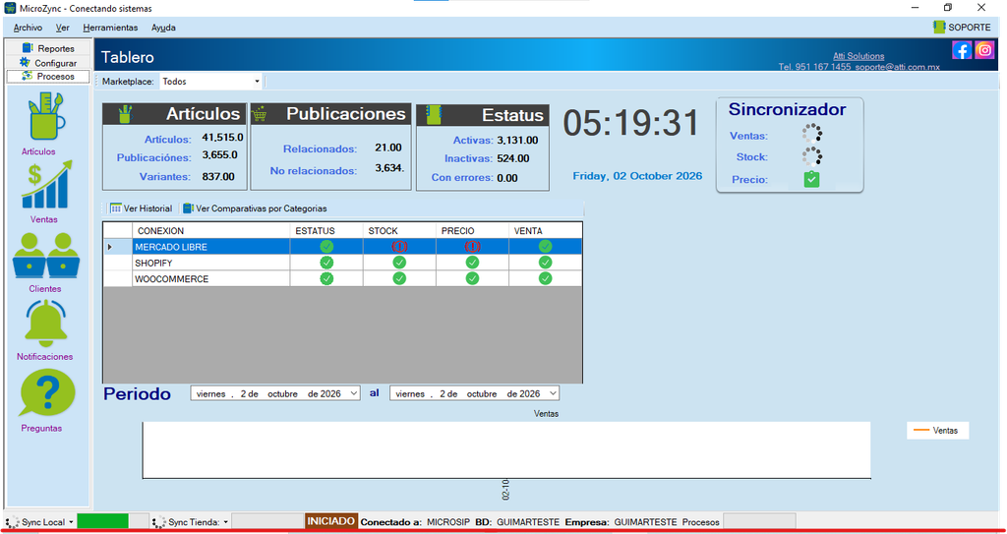Click the WooCommerce ESTATUS check icon
Viewport: 1007px width, 534px height.
click(326, 278)
